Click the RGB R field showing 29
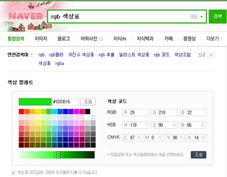Image resolution: width=227 pixels, height=177 pixels. pos(136,112)
